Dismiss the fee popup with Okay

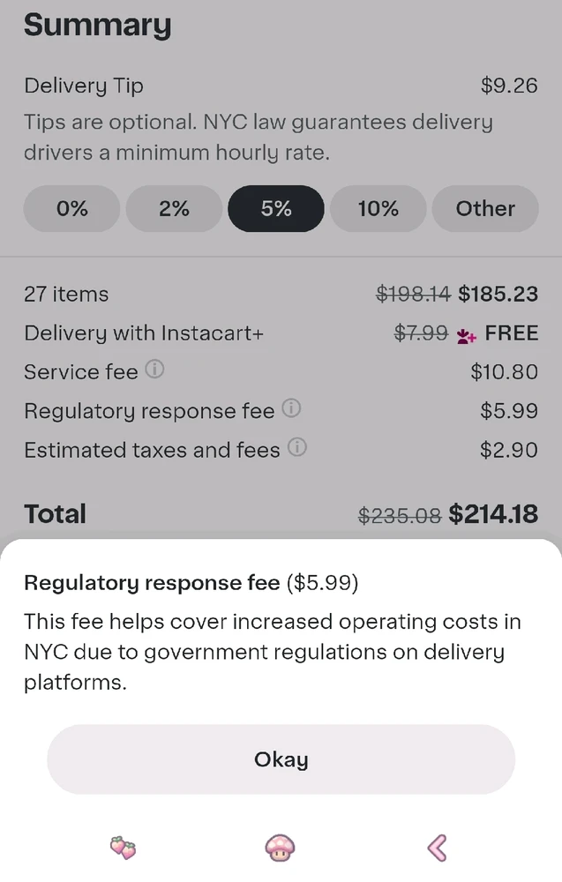coord(281,759)
